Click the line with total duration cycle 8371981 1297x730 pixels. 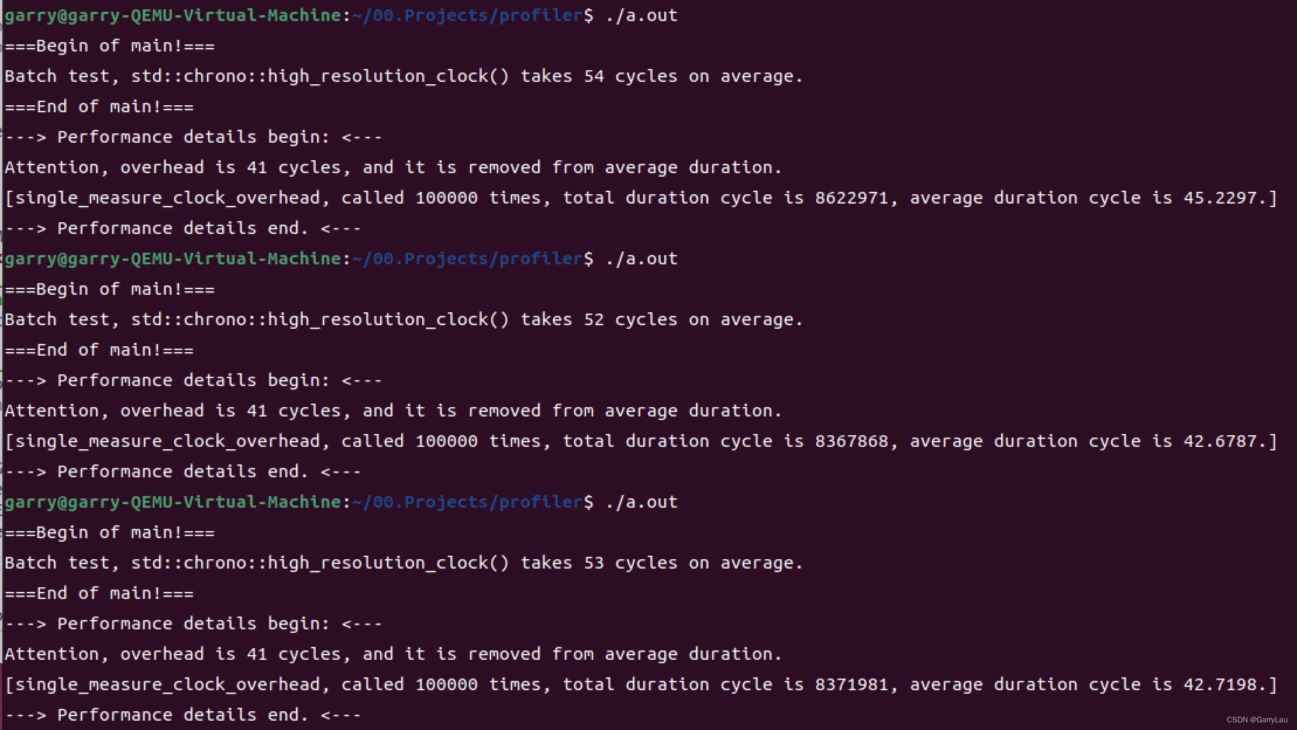[641, 685]
